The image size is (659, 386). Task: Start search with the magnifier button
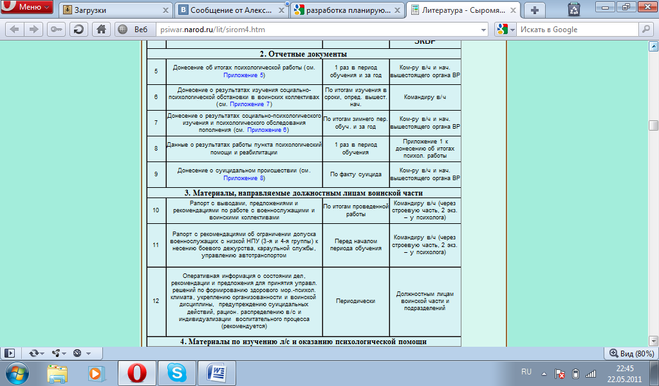click(645, 30)
